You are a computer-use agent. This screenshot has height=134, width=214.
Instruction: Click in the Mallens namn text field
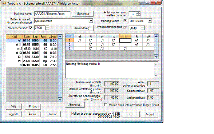click(52, 14)
